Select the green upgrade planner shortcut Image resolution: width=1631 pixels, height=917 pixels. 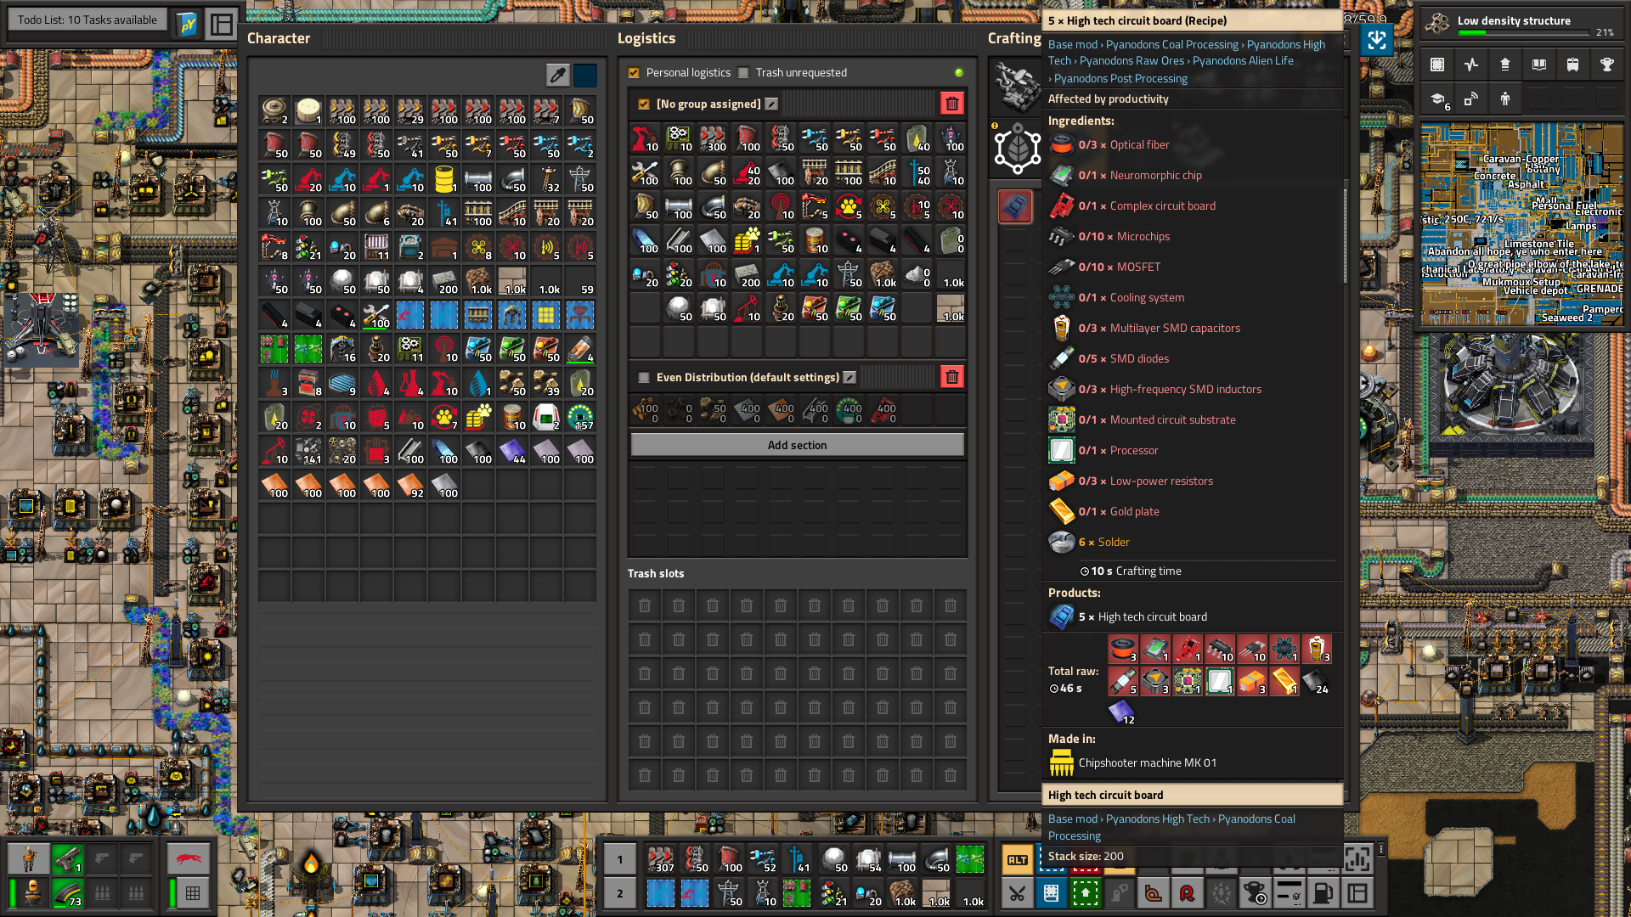(x=1085, y=893)
